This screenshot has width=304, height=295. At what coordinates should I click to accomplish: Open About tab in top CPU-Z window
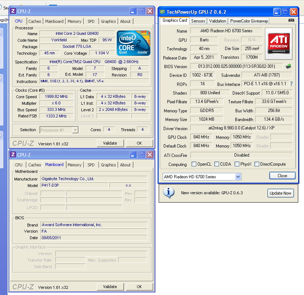click(x=125, y=21)
